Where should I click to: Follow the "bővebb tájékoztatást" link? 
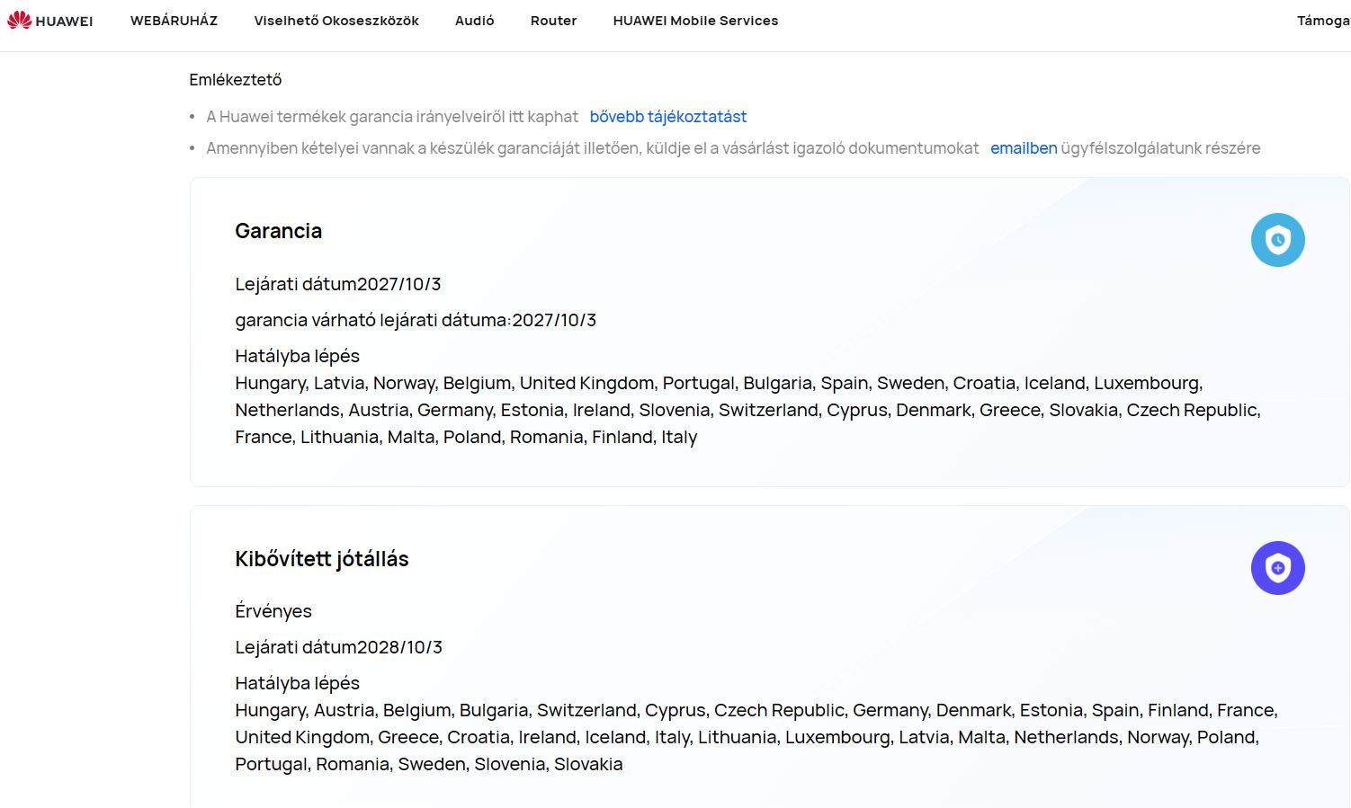668,117
